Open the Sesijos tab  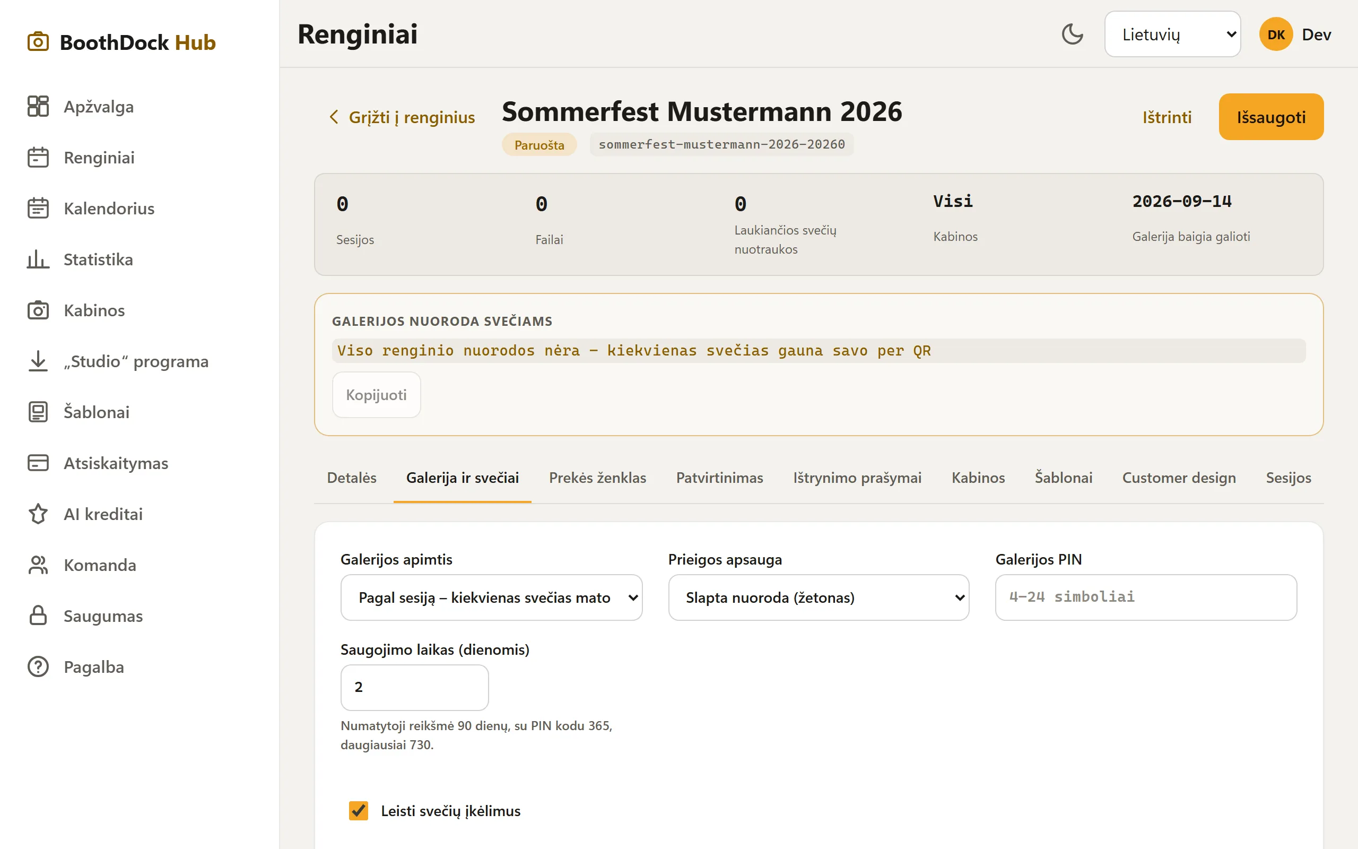[1289, 478]
